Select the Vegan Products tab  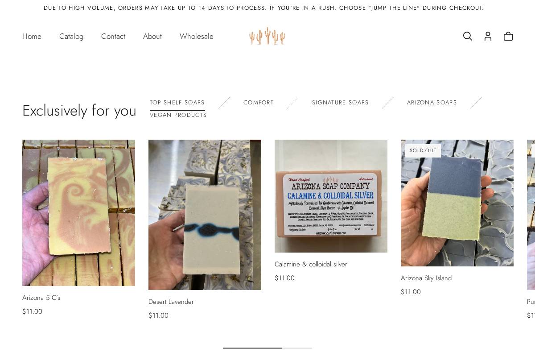point(178,115)
